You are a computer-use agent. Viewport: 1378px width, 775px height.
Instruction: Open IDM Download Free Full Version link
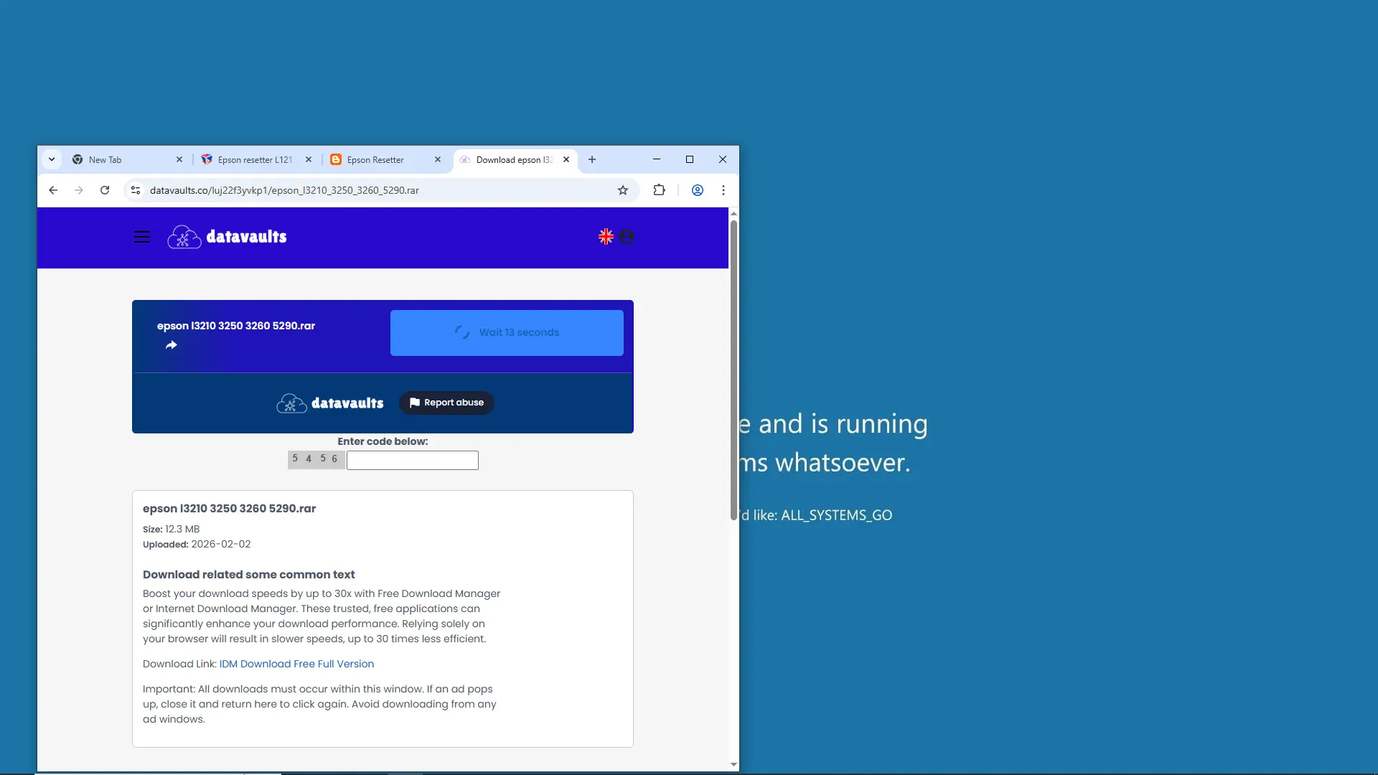click(296, 664)
